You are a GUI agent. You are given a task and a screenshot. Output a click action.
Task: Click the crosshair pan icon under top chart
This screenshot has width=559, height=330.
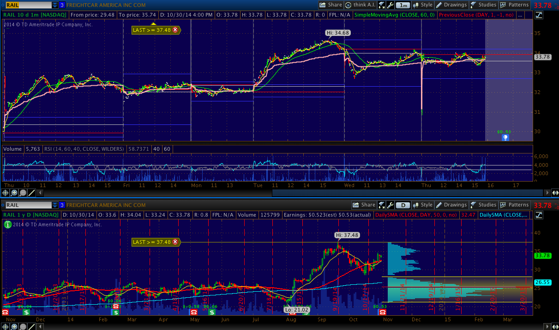coord(6,193)
